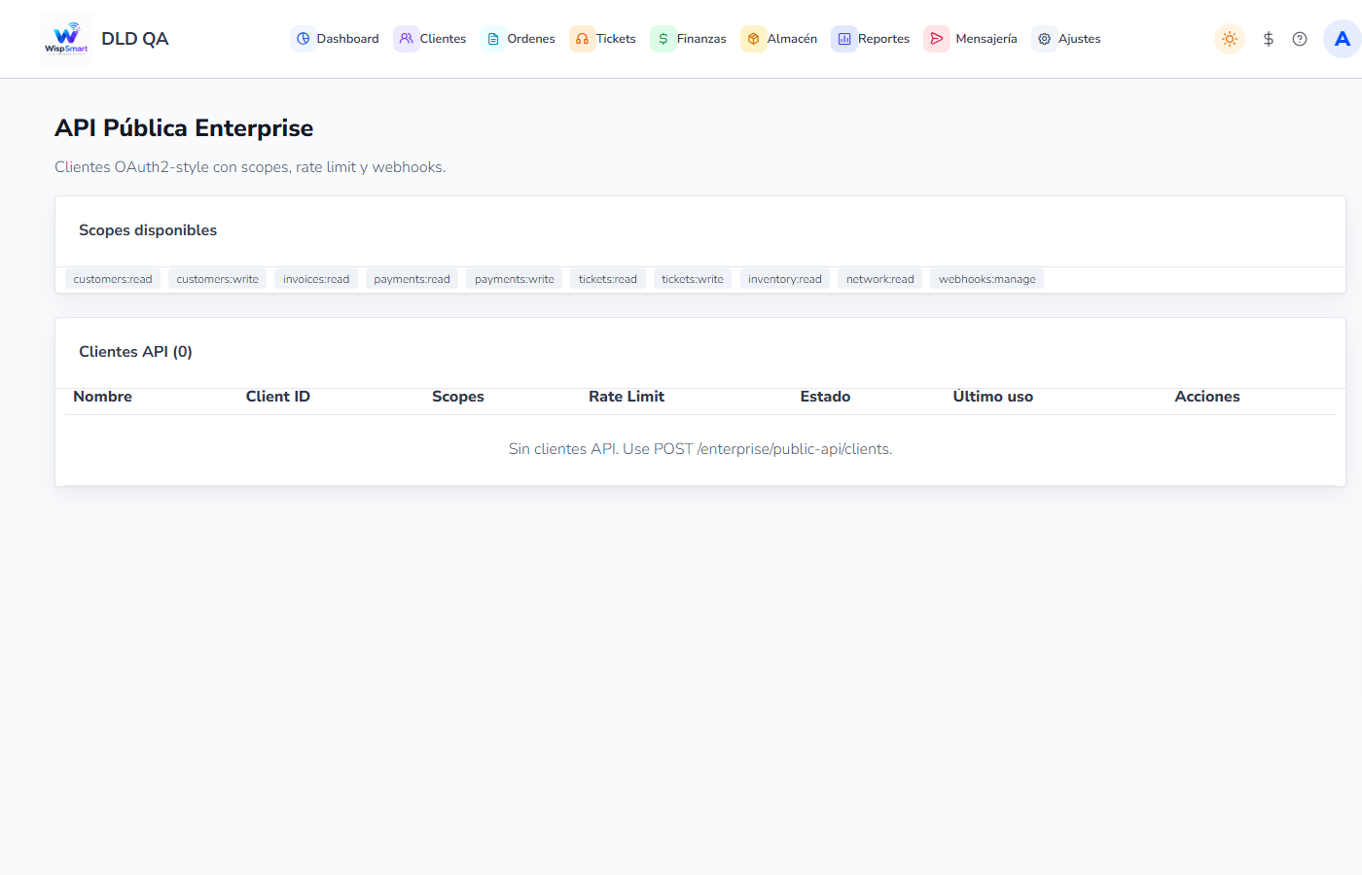Click the Client ID column header
This screenshot has width=1362, height=875.
[278, 397]
